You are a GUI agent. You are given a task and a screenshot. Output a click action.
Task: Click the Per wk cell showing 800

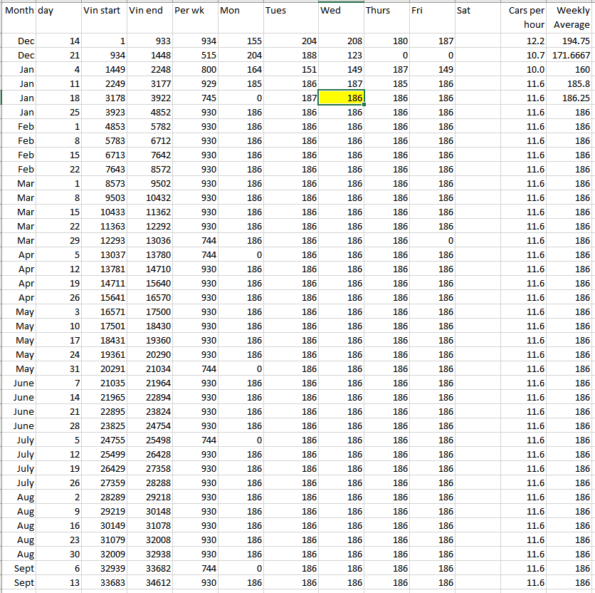(194, 69)
